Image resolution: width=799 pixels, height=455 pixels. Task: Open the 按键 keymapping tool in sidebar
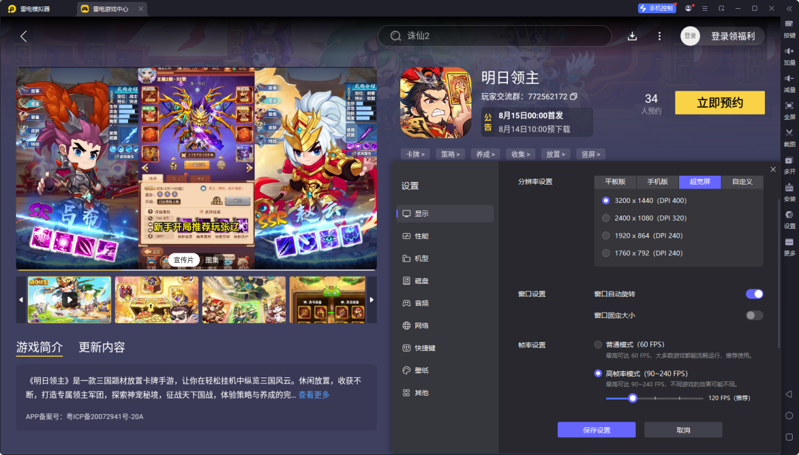pos(789,28)
